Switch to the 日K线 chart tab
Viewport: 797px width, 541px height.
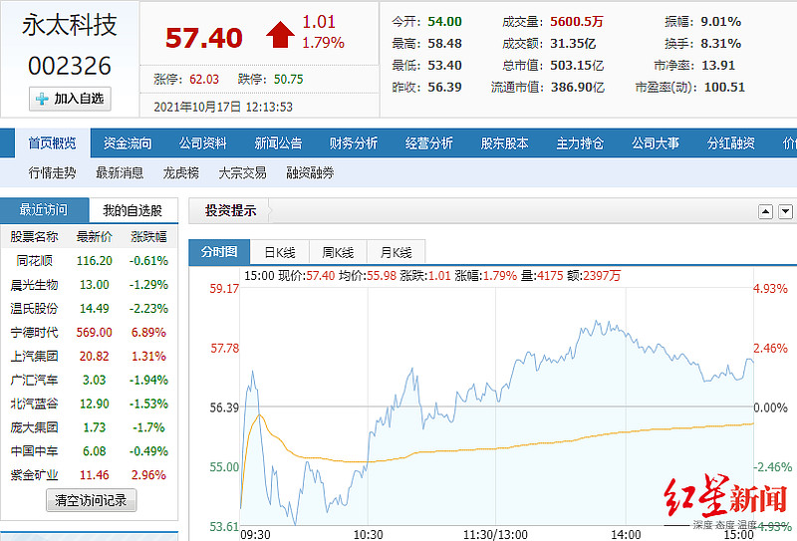(x=280, y=252)
